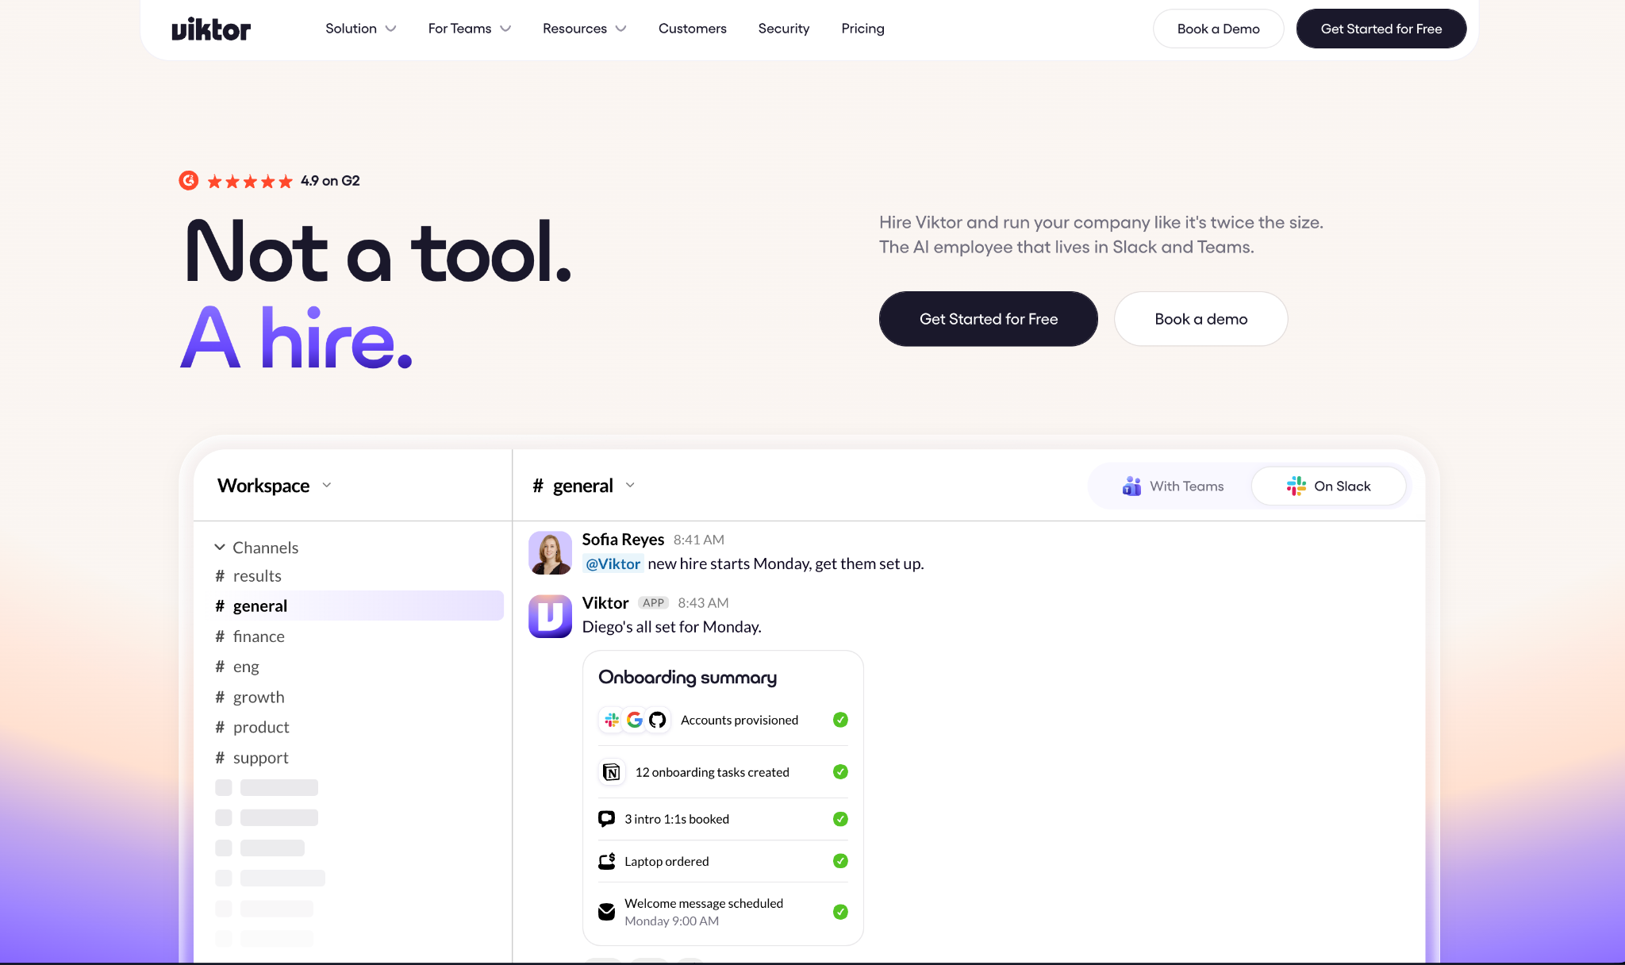Click the five-star rating on G2
The image size is (1625, 965).
[x=250, y=182]
